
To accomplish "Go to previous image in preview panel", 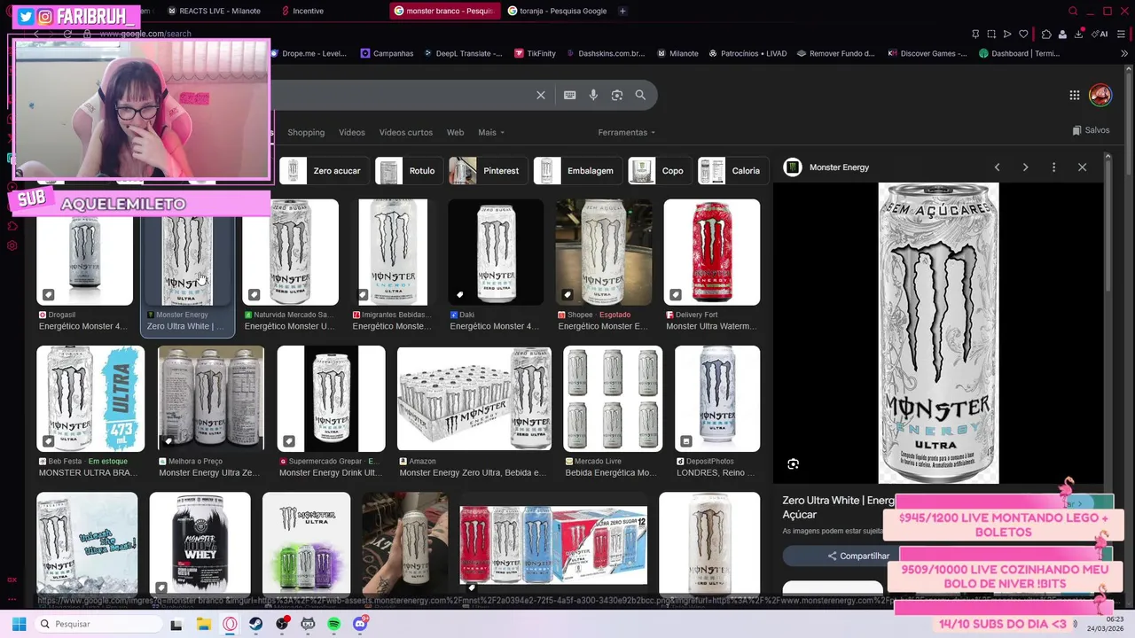I will tap(997, 167).
